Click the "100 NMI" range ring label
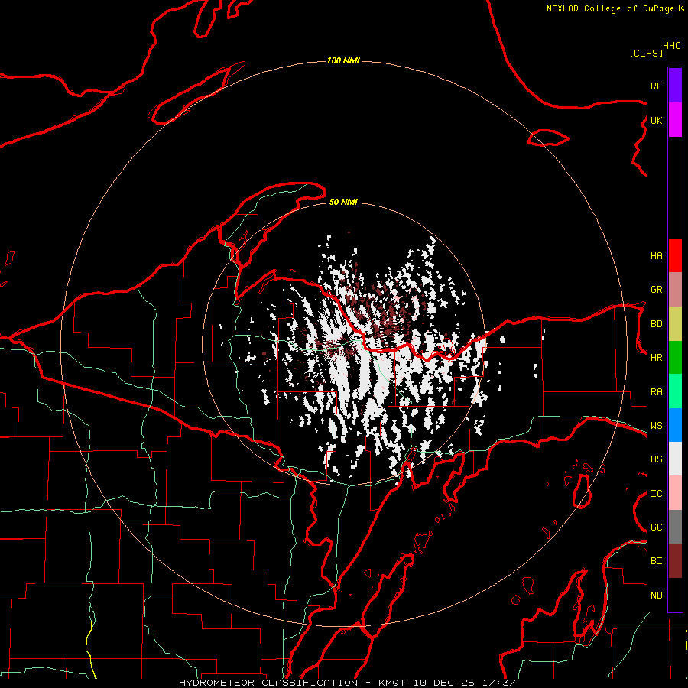This screenshot has height=688, width=688. click(343, 60)
